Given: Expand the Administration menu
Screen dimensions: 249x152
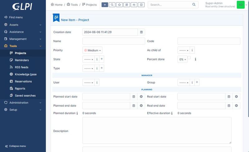Looking at the screenshot, I should [23, 103].
